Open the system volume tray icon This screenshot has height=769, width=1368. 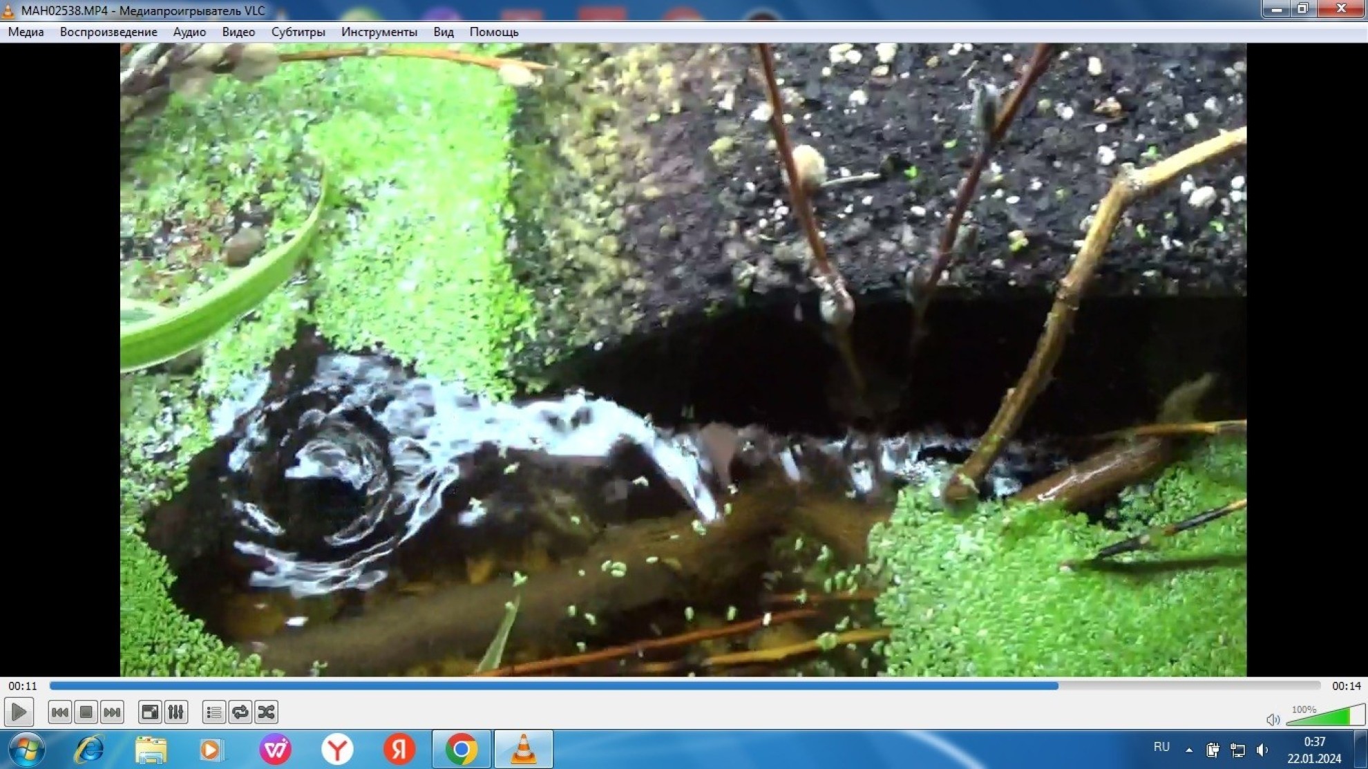click(1262, 750)
